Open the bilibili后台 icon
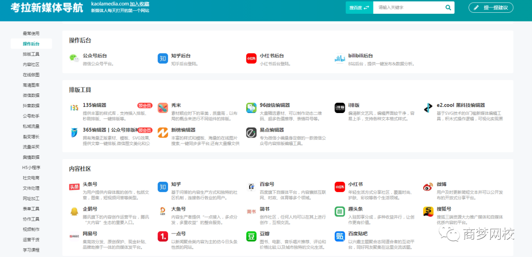The height and width of the screenshot is (257, 532). (x=340, y=58)
